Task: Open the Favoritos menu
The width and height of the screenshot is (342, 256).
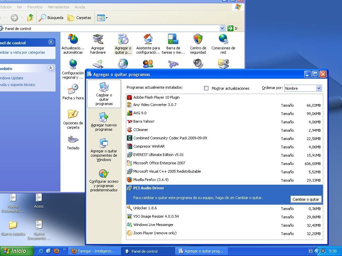Action: [x=35, y=7]
